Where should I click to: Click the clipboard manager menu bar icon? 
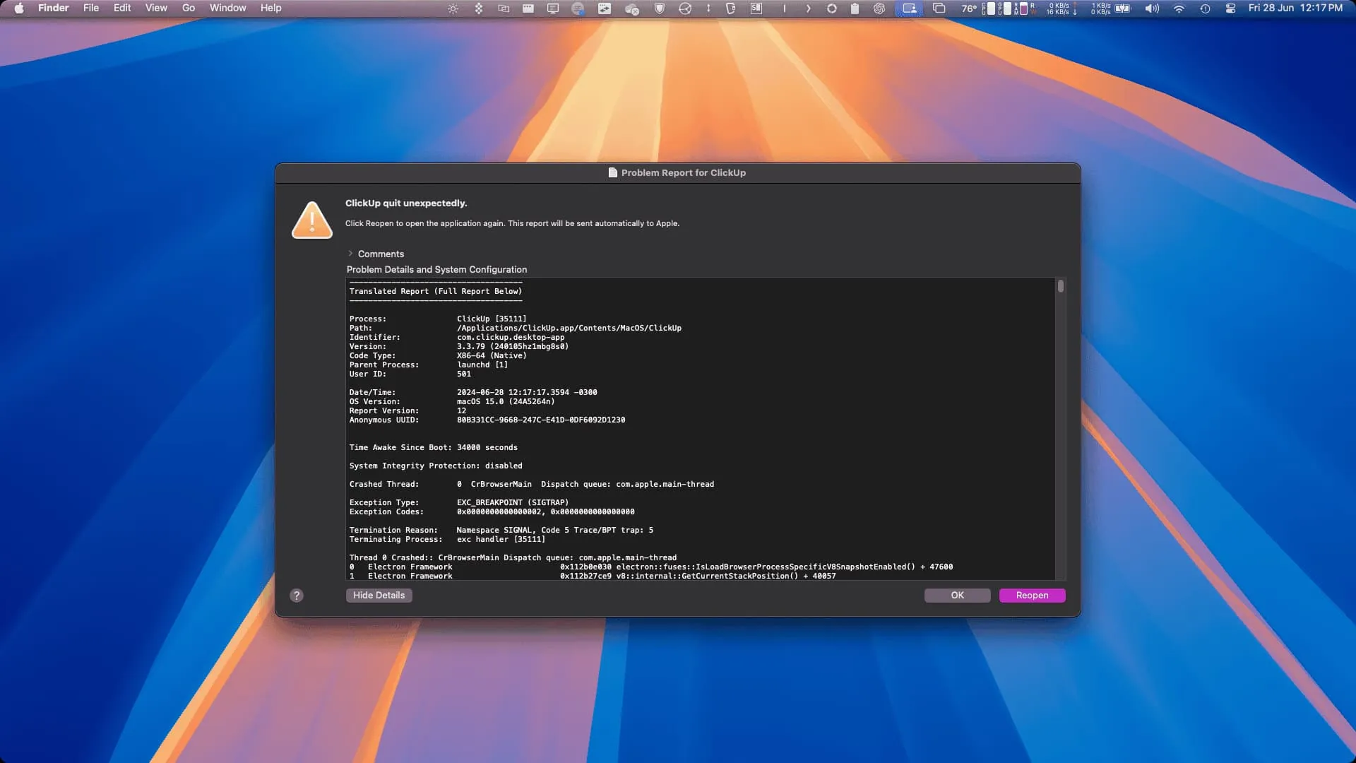(853, 8)
